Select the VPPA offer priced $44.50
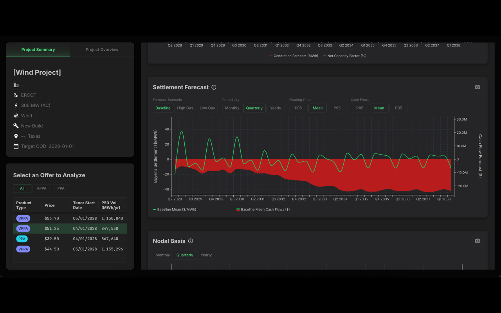501x313 pixels. tap(70, 249)
